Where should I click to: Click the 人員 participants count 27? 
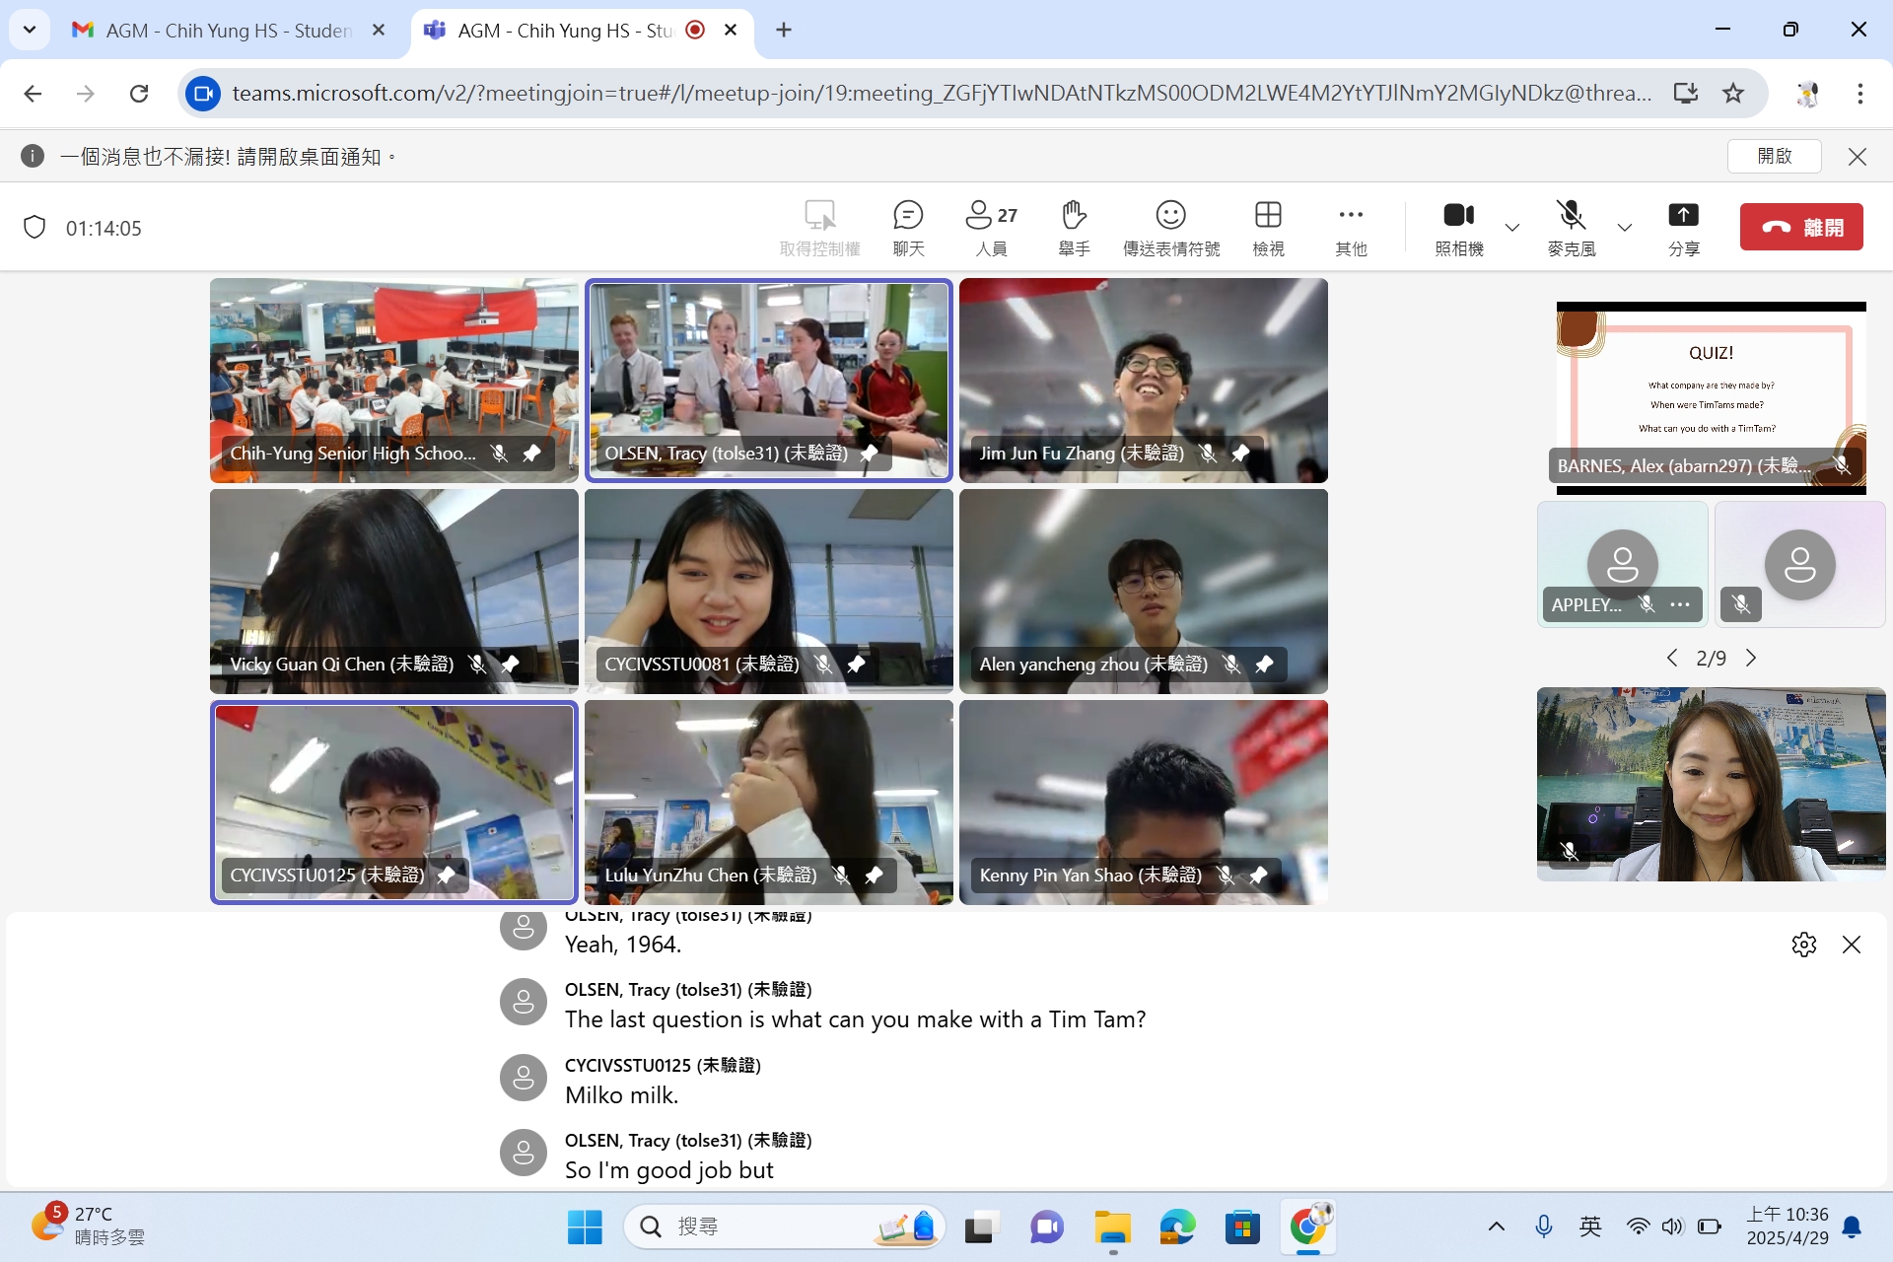[991, 228]
